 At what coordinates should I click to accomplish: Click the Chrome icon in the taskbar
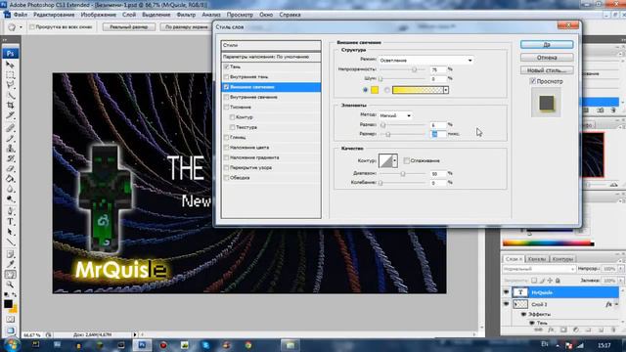coord(247,345)
